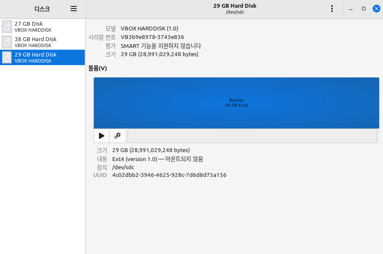Click the volume size value above the Ext4 contents line
The width and height of the screenshot is (383, 254).
[151, 150]
